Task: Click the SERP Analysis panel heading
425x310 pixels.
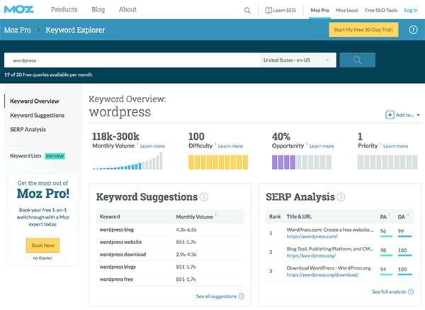Action: 300,196
